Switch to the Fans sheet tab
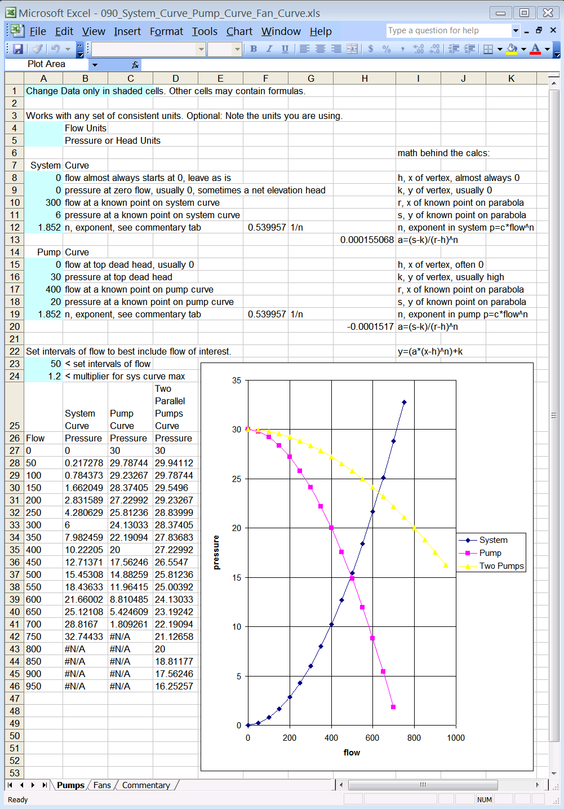564x809 pixels. (x=102, y=785)
